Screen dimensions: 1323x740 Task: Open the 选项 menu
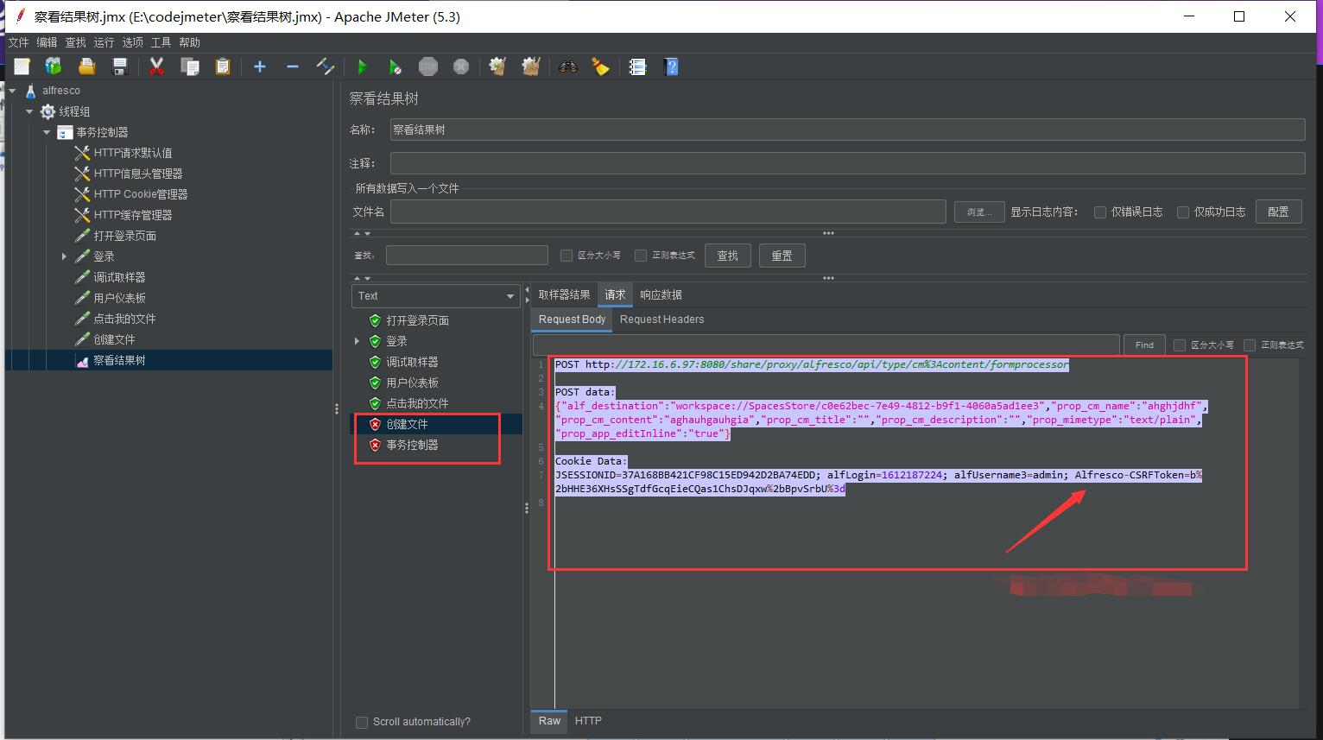click(132, 42)
